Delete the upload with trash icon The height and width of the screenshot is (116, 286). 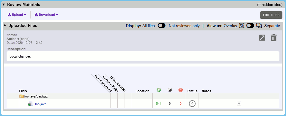pyautogui.click(x=274, y=38)
